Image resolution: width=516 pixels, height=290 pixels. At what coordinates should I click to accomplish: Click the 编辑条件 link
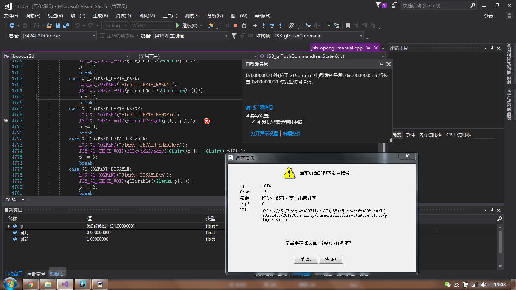pyautogui.click(x=292, y=134)
